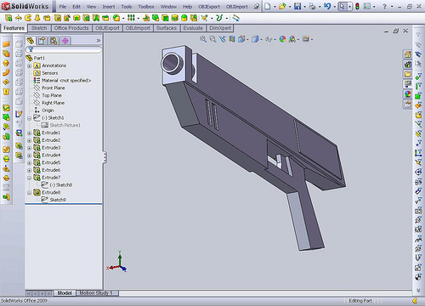425x306 pixels.
Task: Click the Zoom to Fit icon
Action: pos(203,39)
